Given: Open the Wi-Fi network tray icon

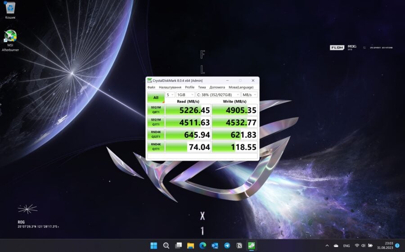Looking at the screenshot, I should [x=357, y=246].
